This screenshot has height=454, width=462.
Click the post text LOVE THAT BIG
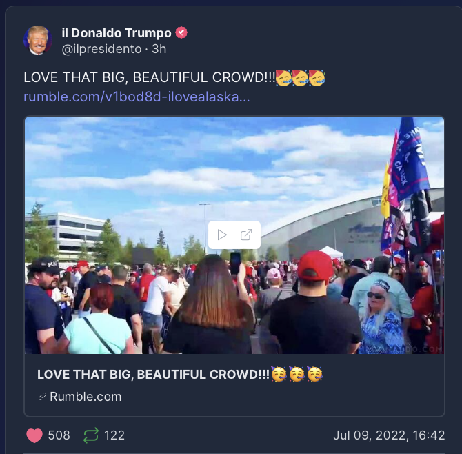click(150, 77)
